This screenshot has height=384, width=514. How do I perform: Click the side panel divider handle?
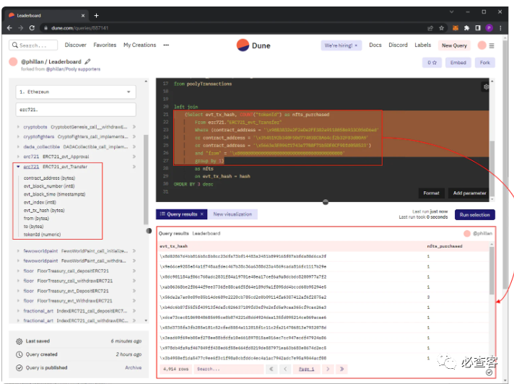click(149, 231)
